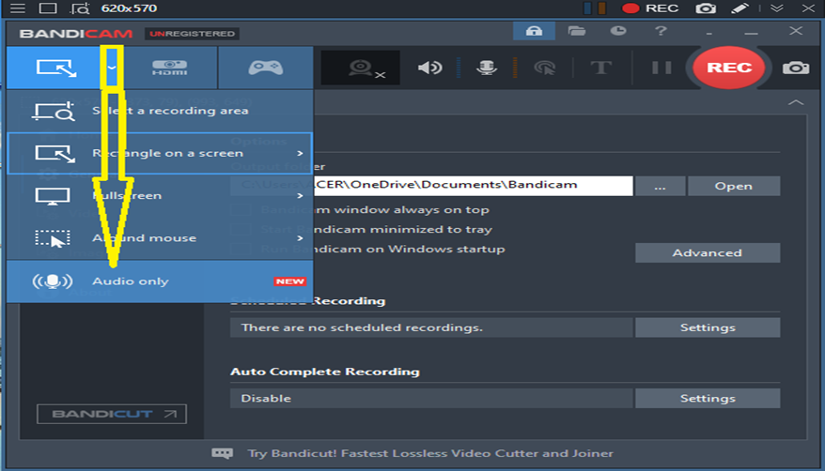The width and height of the screenshot is (825, 471).
Task: Choose the Around mouse option
Action: click(x=160, y=238)
